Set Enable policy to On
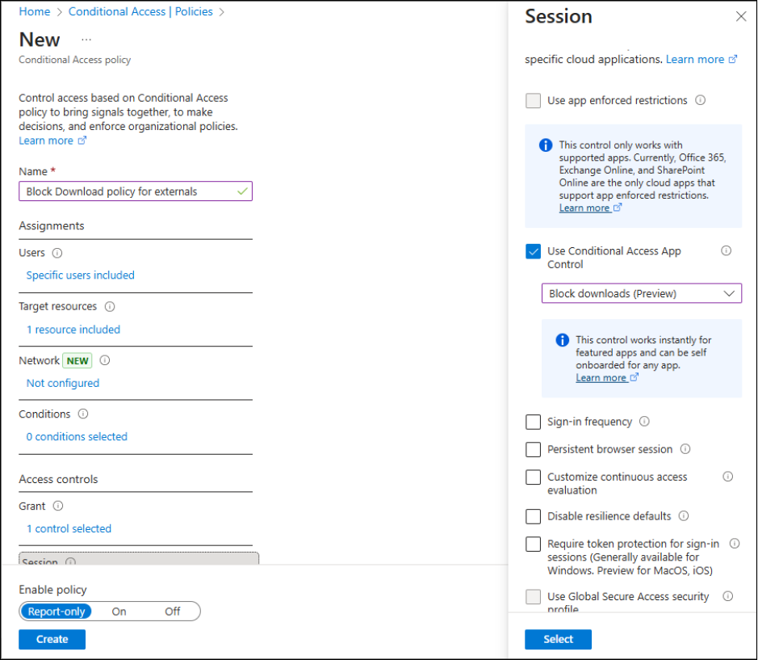 click(x=119, y=612)
